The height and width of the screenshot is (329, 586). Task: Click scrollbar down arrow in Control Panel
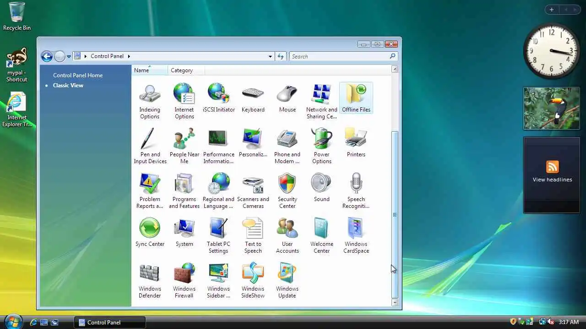[395, 302]
